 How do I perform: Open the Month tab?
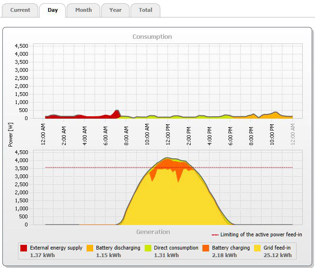coord(83,10)
